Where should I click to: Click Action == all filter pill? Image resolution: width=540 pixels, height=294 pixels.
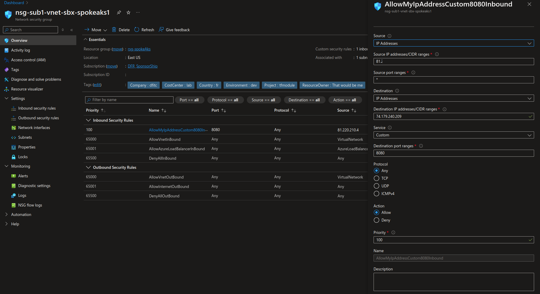coord(345,100)
